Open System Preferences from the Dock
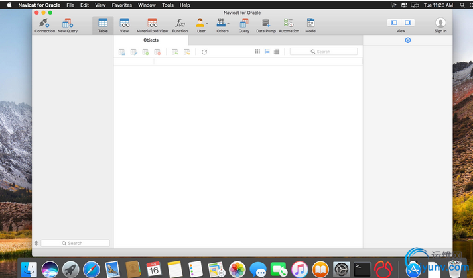The width and height of the screenshot is (473, 278). (341, 269)
